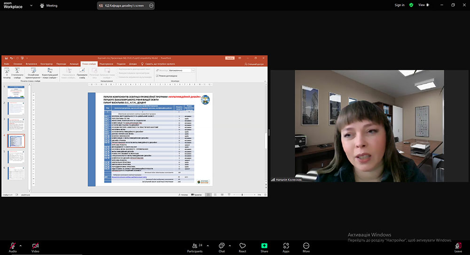The height and width of the screenshot is (255, 470).
Task: Click the 'Нотатки' notes button in status bar
Action: (183, 195)
